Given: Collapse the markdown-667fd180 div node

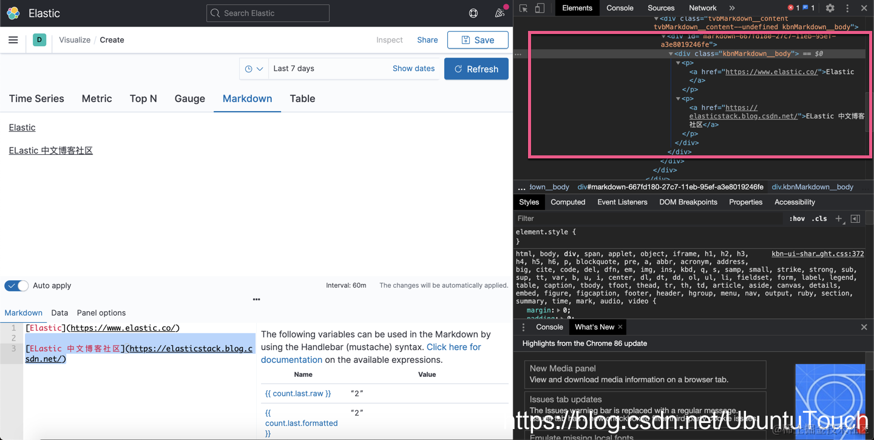Looking at the screenshot, I should [663, 36].
